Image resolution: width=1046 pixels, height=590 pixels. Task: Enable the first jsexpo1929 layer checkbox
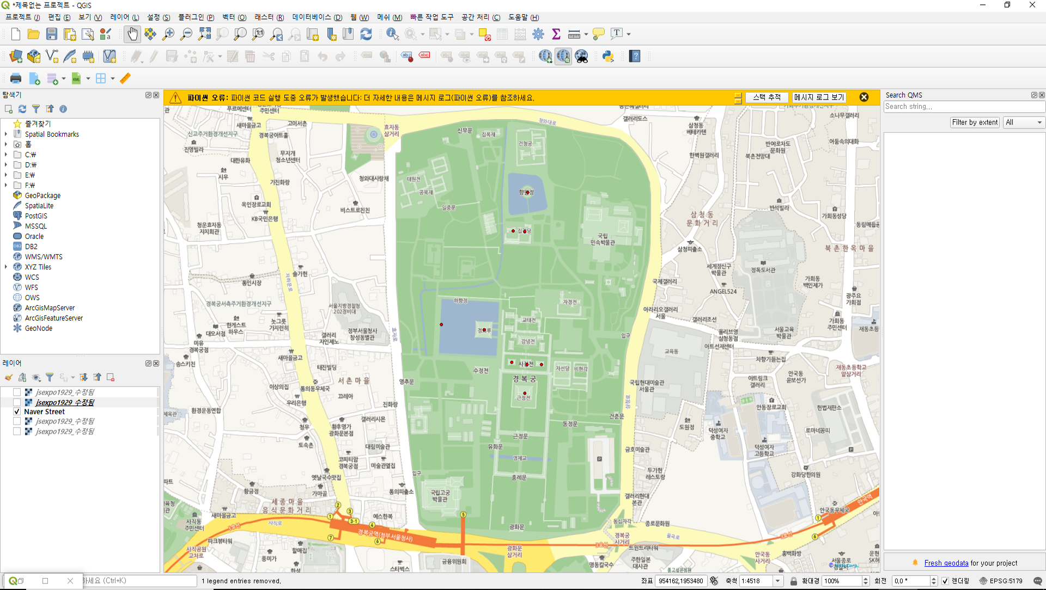click(17, 392)
